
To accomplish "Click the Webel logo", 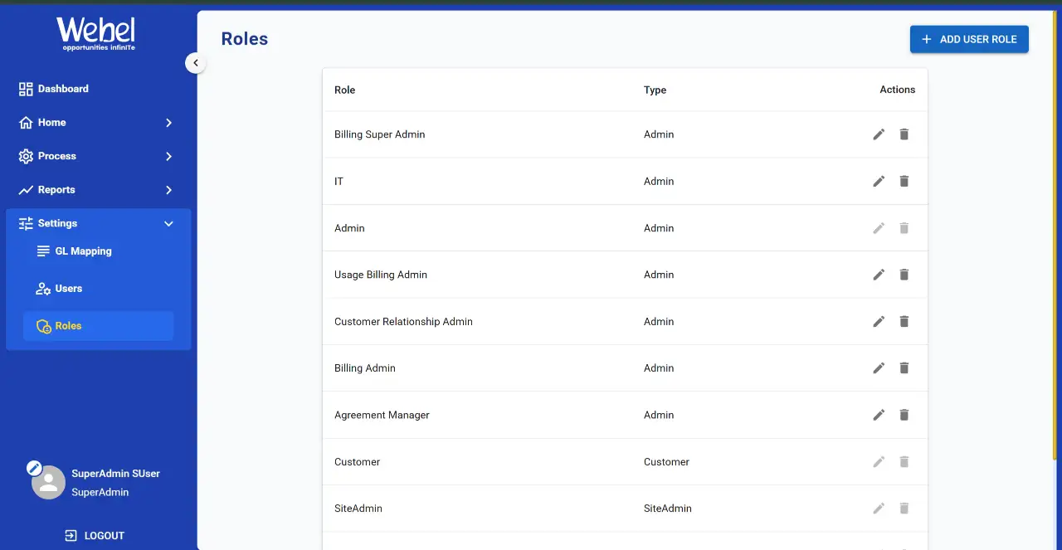I will (96, 34).
